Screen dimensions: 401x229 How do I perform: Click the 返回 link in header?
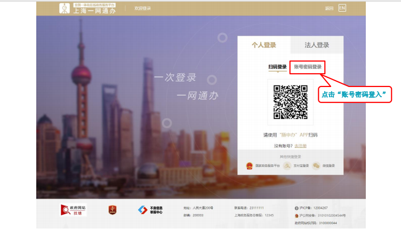(x=329, y=8)
